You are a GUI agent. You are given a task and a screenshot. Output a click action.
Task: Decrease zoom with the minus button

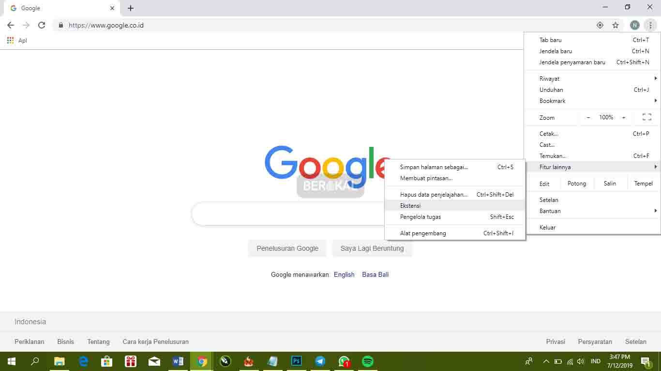click(588, 117)
